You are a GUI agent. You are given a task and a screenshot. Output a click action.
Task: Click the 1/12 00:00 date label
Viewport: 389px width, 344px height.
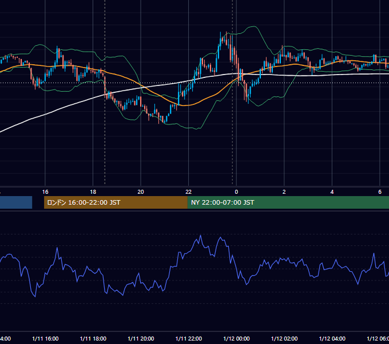(236, 338)
